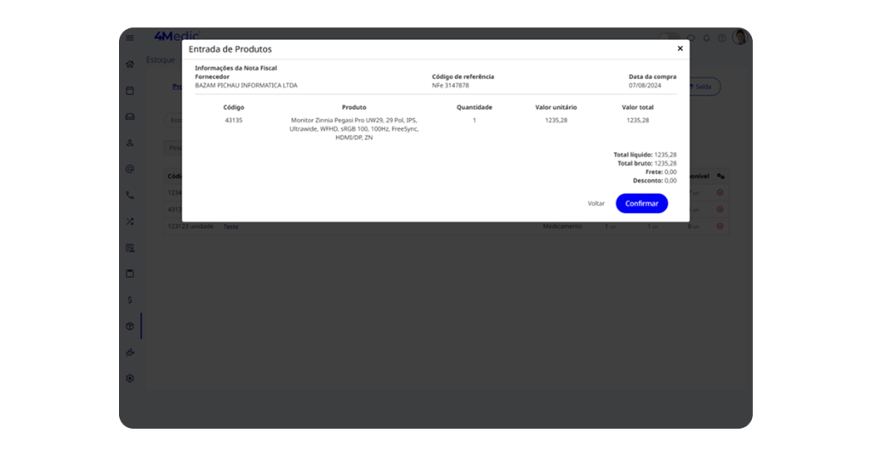The height and width of the screenshot is (457, 871).
Task: Open the settings gear icon in the sidebar
Action: coord(130,378)
